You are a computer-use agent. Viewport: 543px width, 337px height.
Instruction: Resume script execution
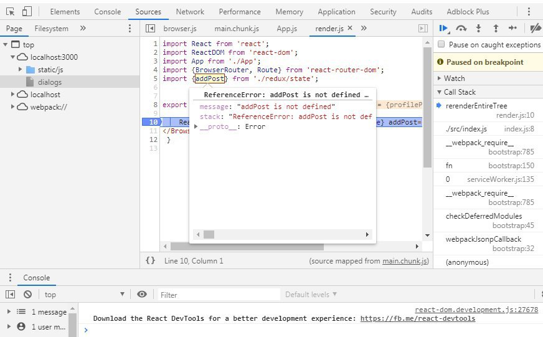point(443,28)
